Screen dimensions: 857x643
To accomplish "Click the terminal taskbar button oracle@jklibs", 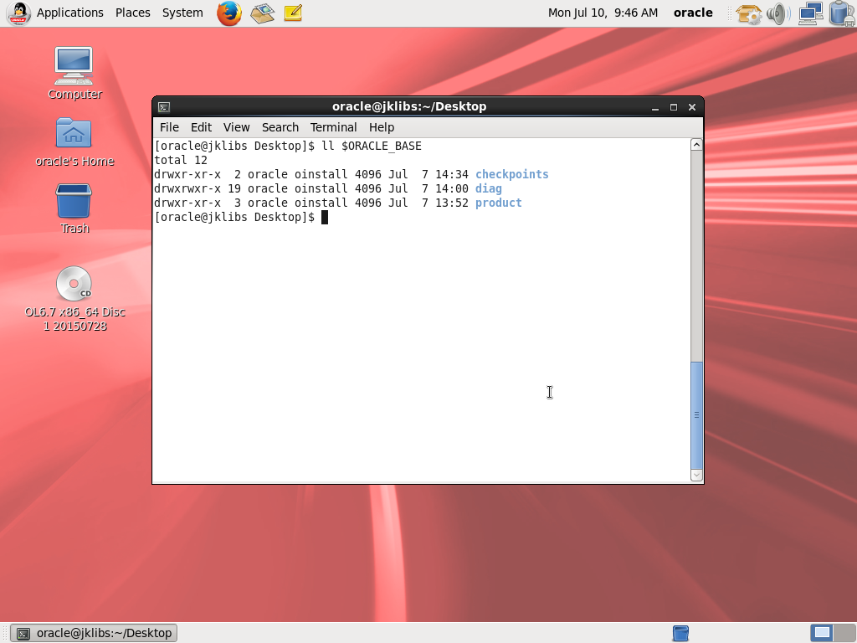I will tap(95, 633).
